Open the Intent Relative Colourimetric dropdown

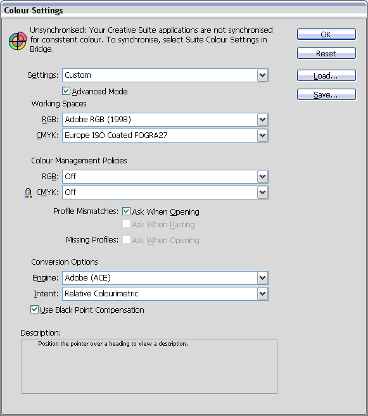[165, 294]
